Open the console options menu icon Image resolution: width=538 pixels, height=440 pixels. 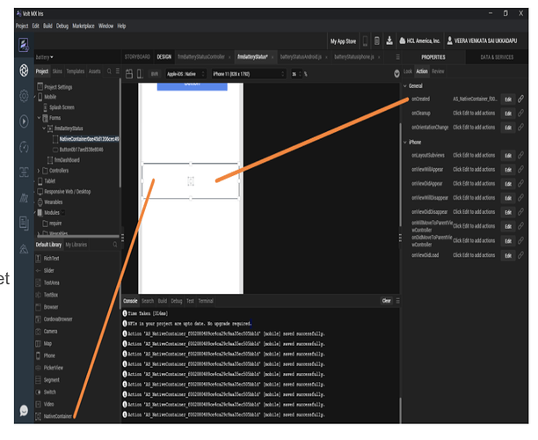pos(397,301)
